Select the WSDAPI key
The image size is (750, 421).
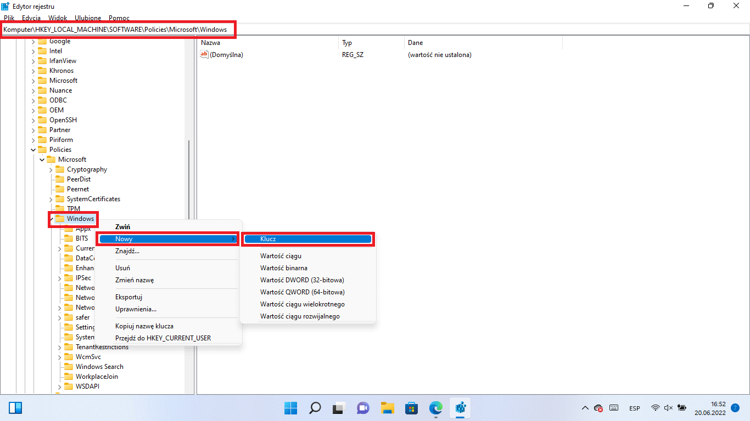87,386
